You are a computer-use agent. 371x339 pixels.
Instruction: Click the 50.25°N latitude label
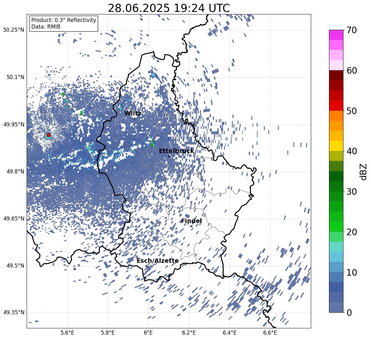[14, 30]
